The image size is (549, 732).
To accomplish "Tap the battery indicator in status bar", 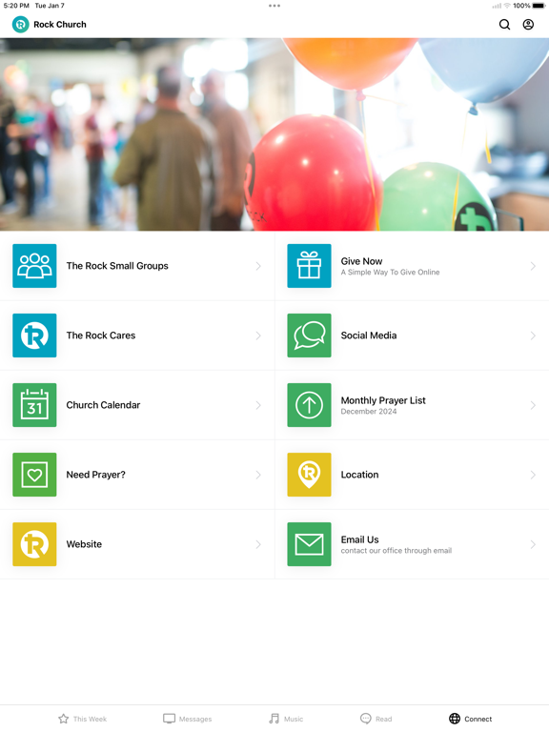I will point(539,6).
